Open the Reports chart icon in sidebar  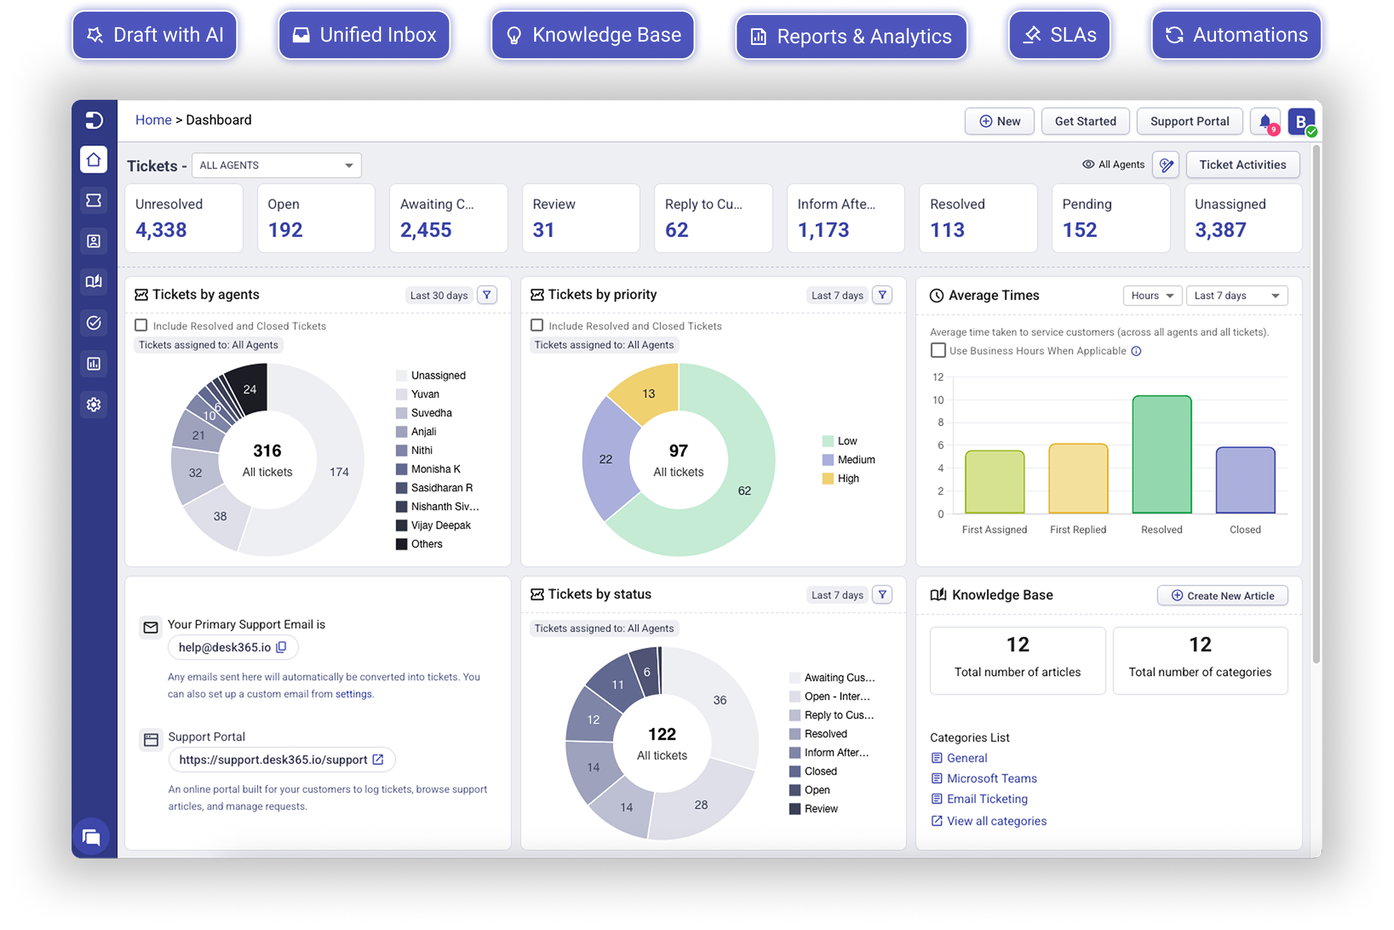pos(94,364)
